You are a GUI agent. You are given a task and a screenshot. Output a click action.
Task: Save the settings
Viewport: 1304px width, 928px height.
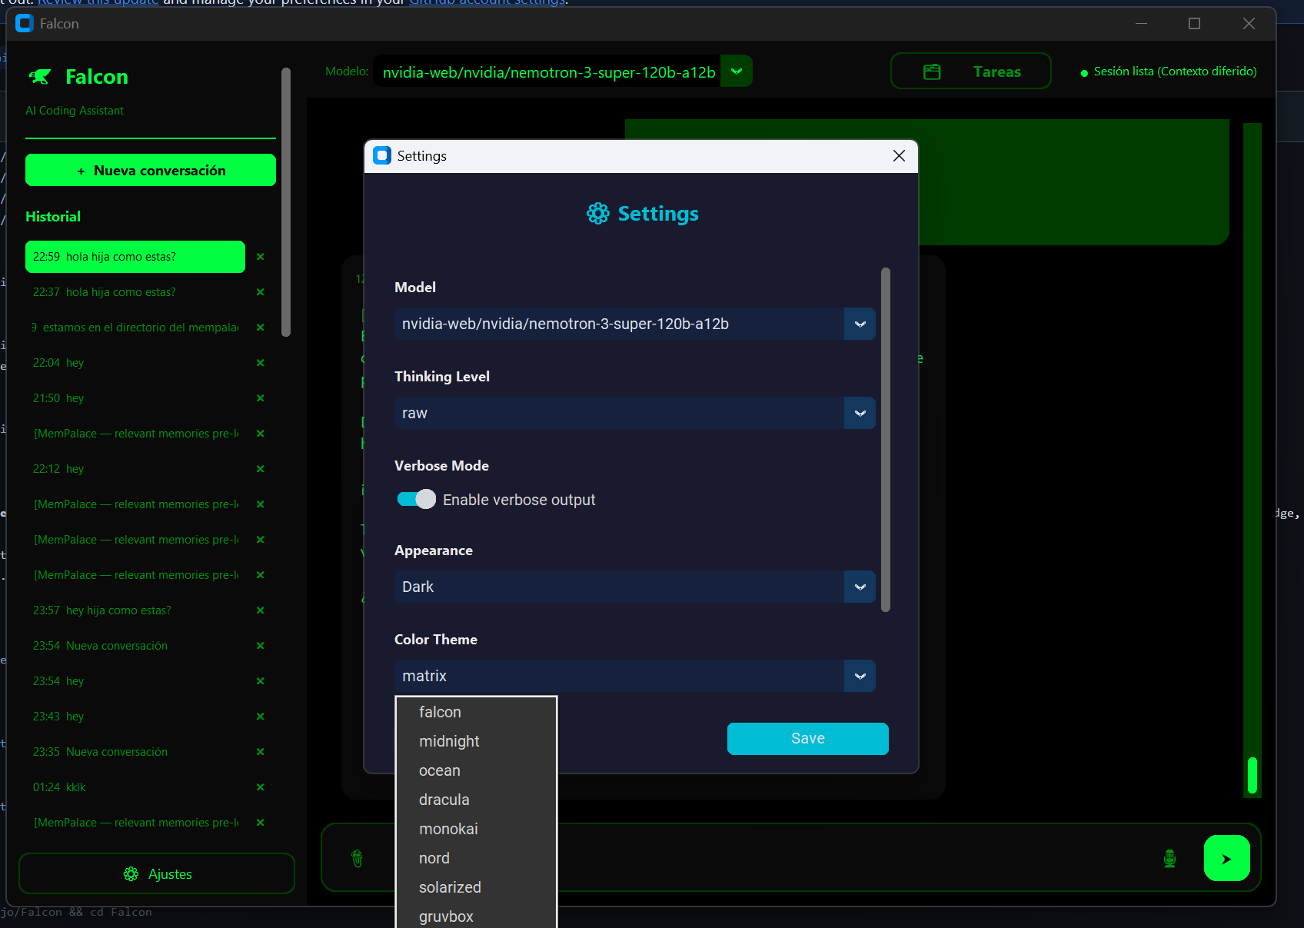click(808, 739)
